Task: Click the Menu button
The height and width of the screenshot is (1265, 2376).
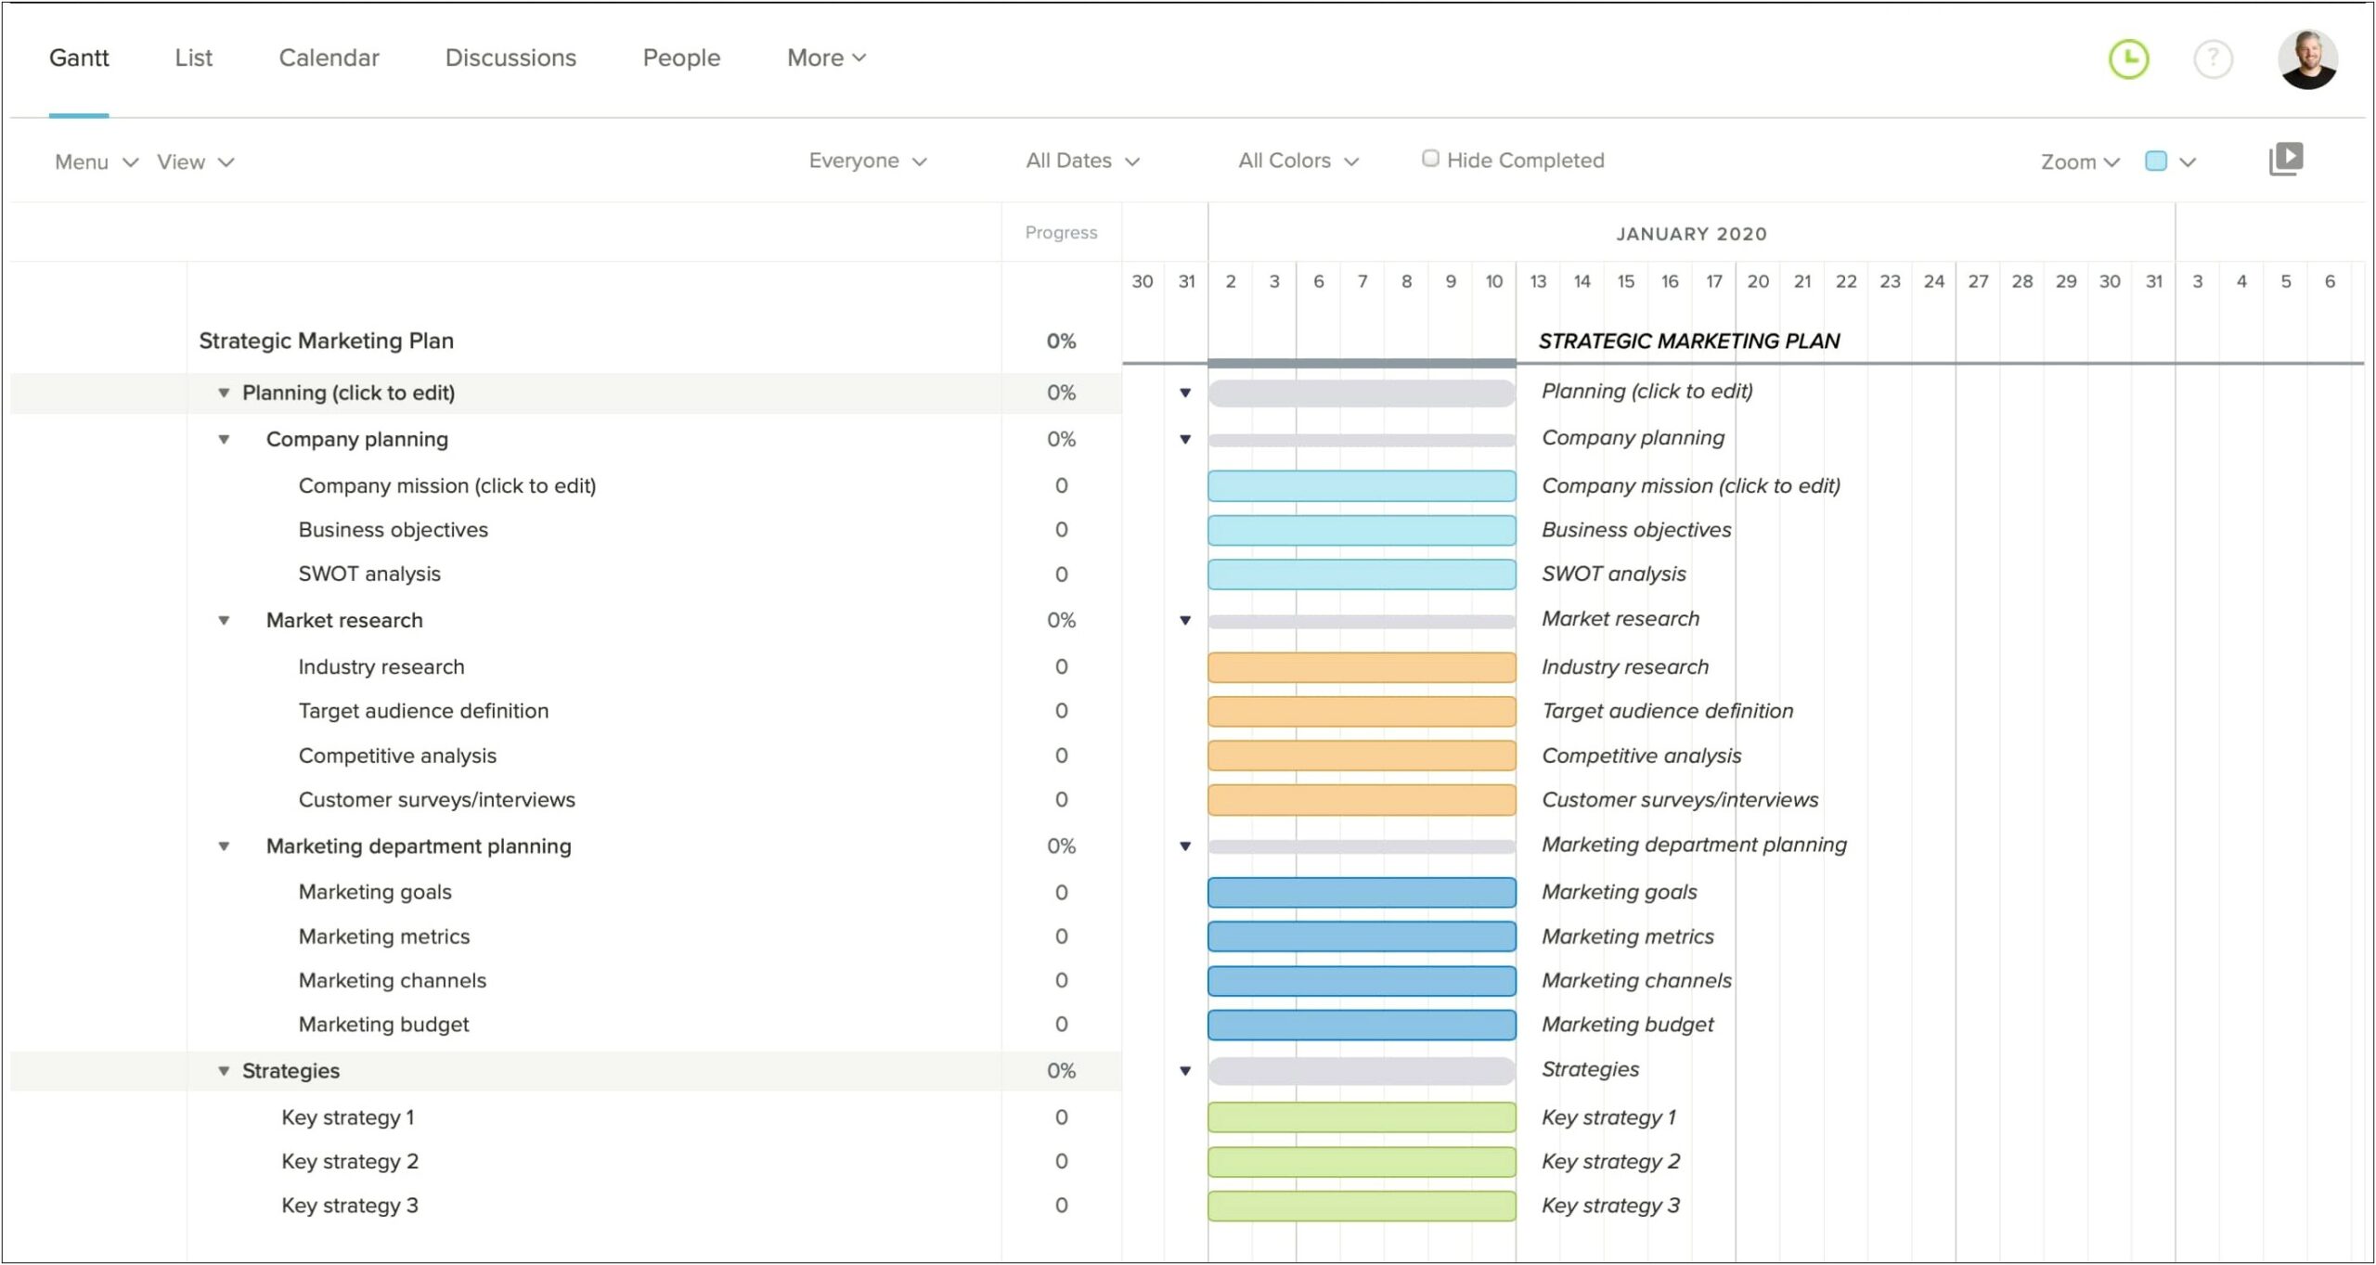Action: [x=86, y=159]
